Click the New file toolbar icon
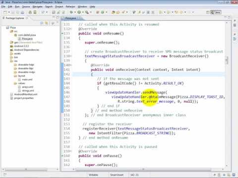Image resolution: width=238 pixels, height=178 pixels. [x=5, y=12]
